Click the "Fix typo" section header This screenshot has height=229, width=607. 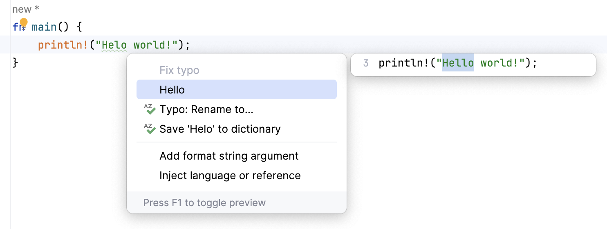click(x=179, y=70)
